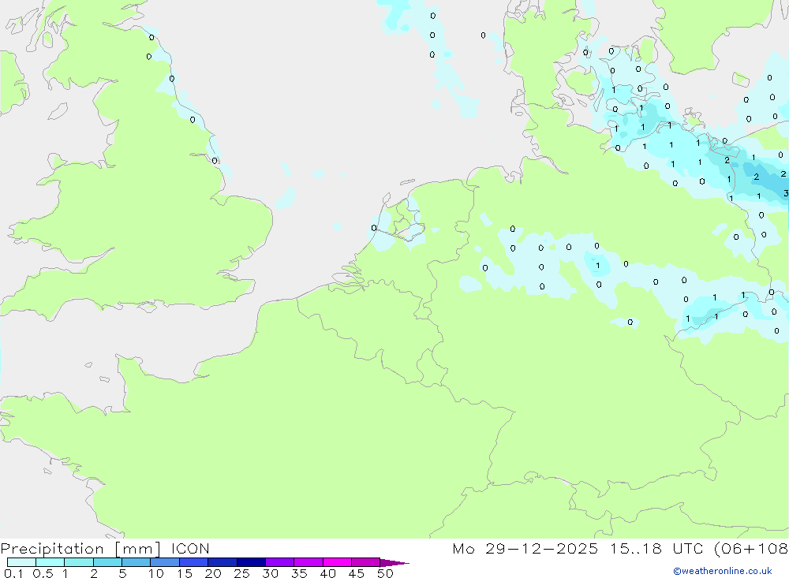Screen dimensions: 789x578
Task: Select the 40–45 mm magenta legend swatch
Action: (x=337, y=562)
